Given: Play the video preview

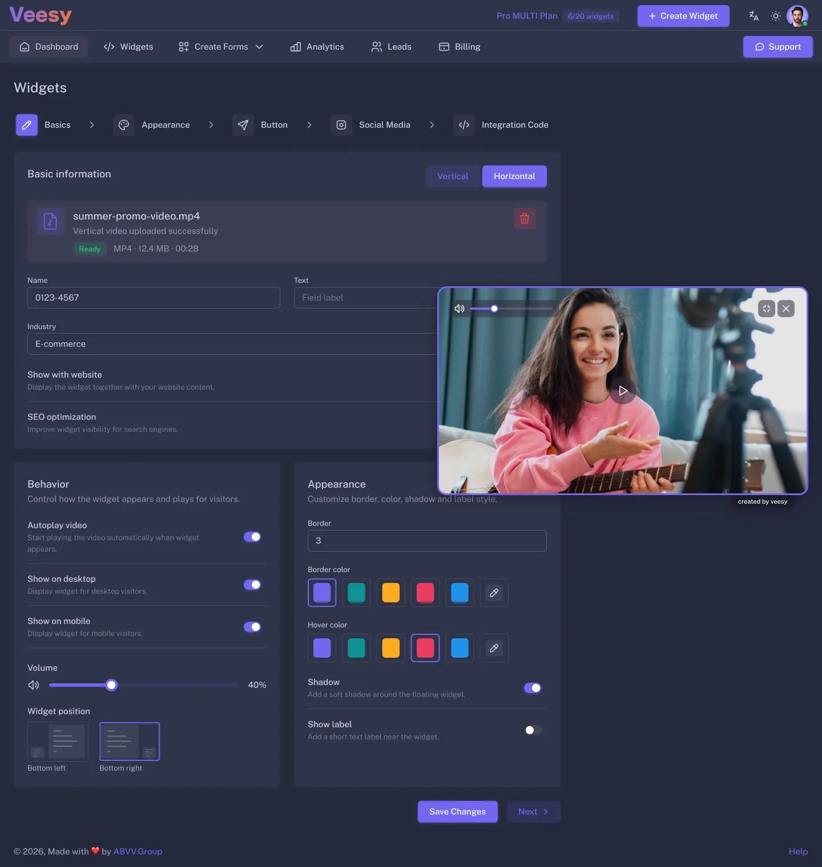Looking at the screenshot, I should (x=623, y=391).
